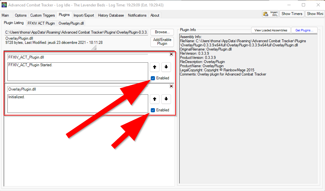Move OverlayPlugin.dll down with the arrow icon
Screen dimensions: 325x191
[x=166, y=99]
